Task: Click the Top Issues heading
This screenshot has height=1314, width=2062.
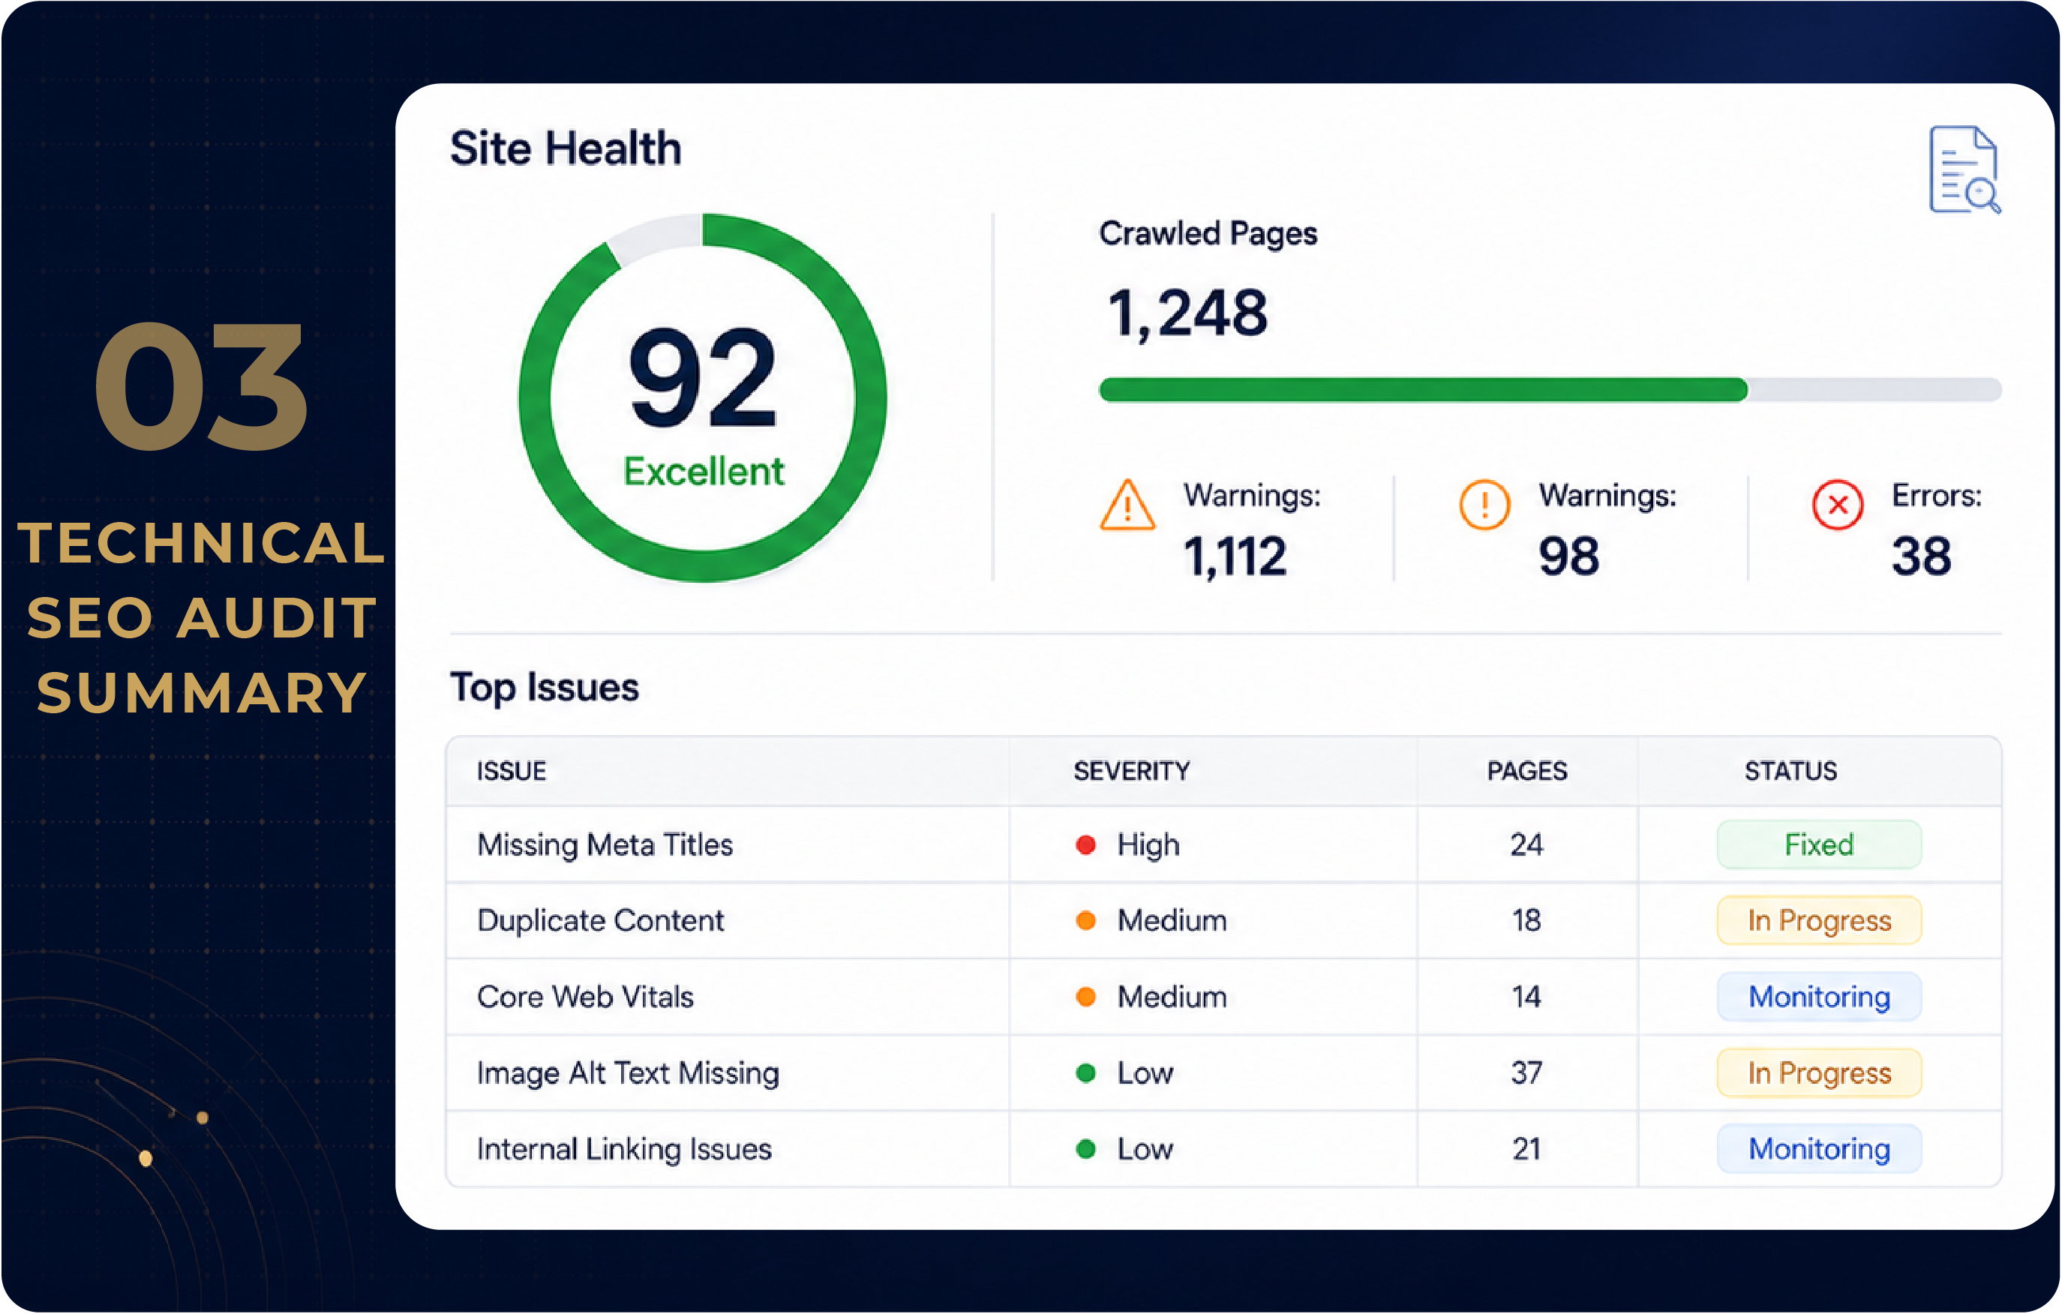Action: pyautogui.click(x=545, y=688)
